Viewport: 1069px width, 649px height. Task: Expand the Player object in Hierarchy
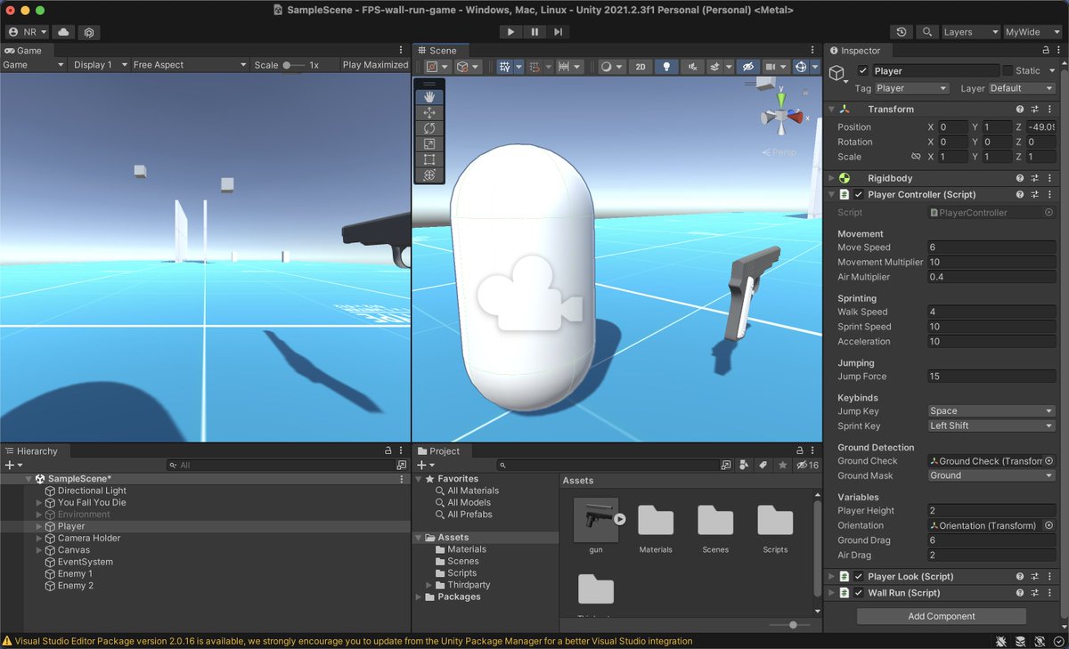tap(39, 526)
